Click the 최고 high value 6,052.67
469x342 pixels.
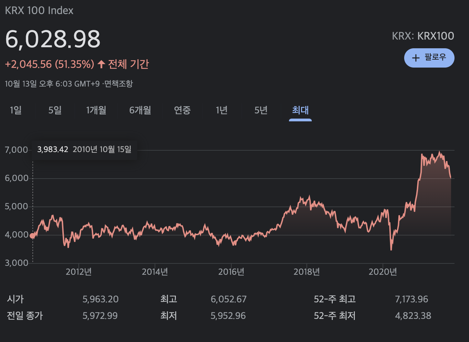pyautogui.click(x=229, y=299)
